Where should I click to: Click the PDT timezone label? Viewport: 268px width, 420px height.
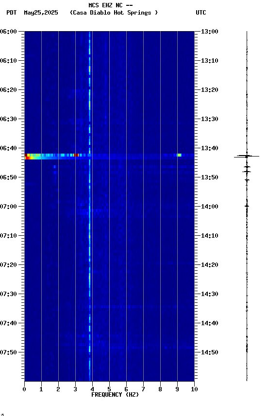tap(12, 13)
